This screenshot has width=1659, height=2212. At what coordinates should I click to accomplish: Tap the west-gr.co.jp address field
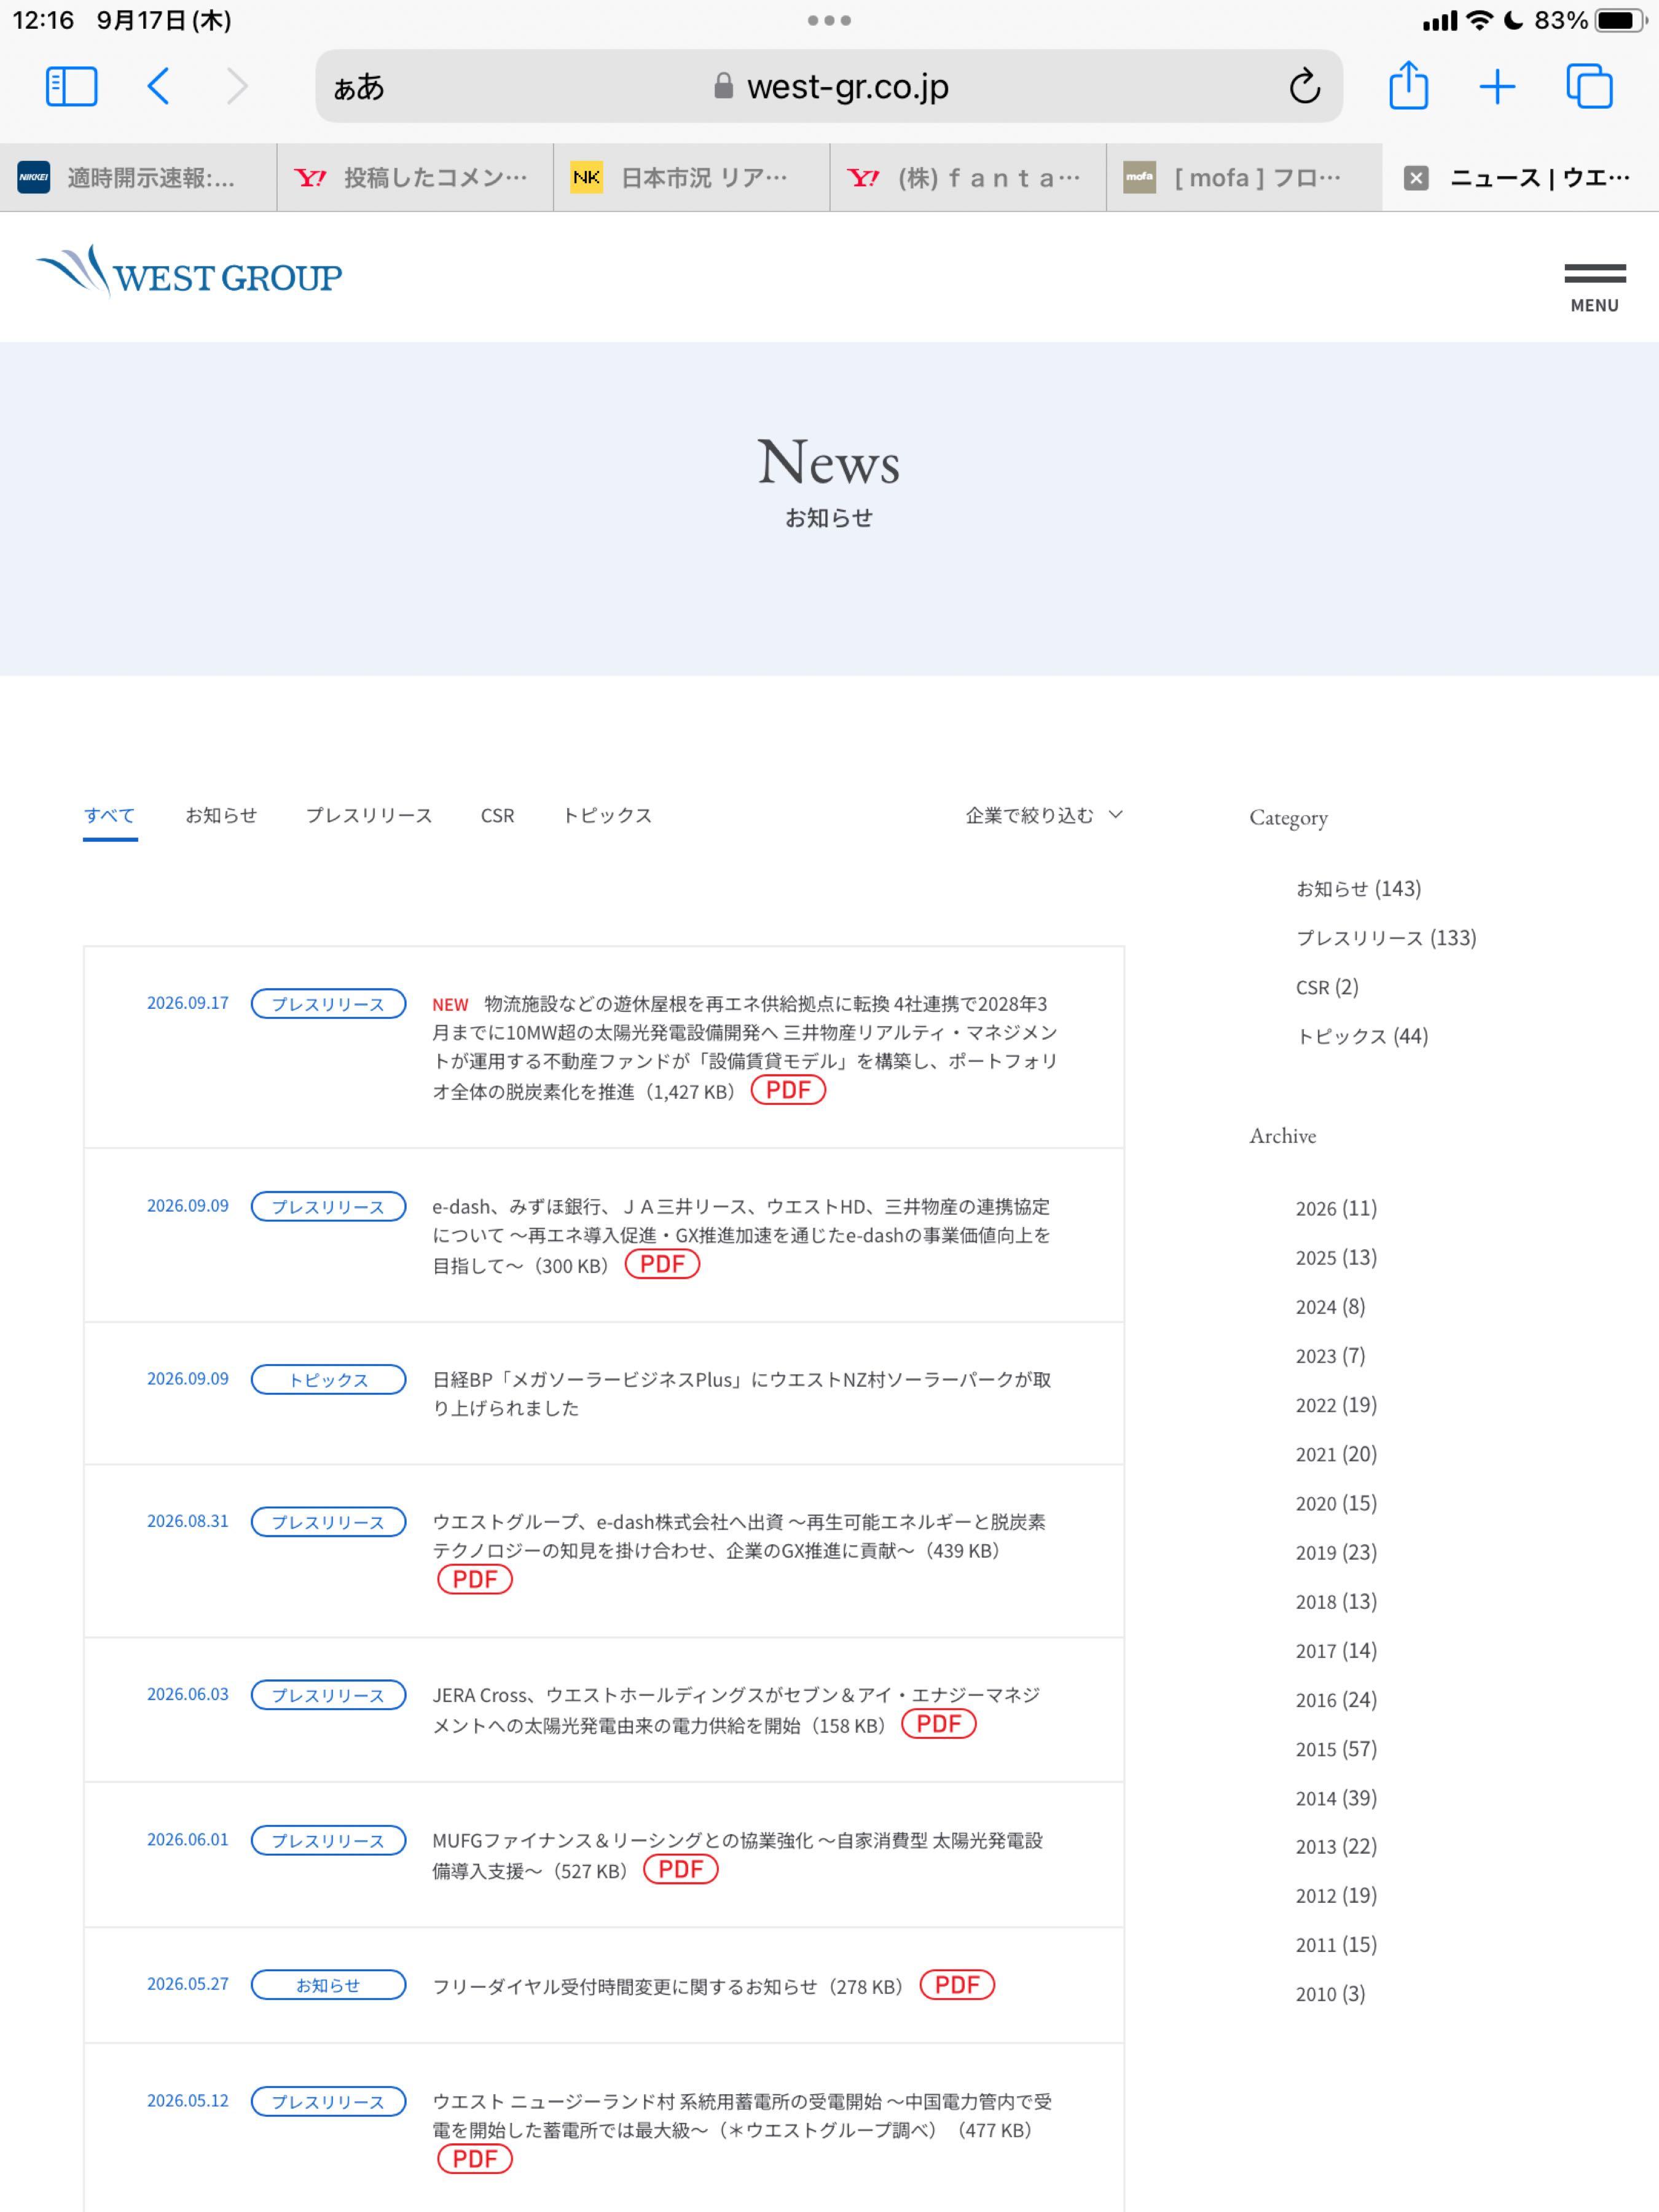[829, 86]
